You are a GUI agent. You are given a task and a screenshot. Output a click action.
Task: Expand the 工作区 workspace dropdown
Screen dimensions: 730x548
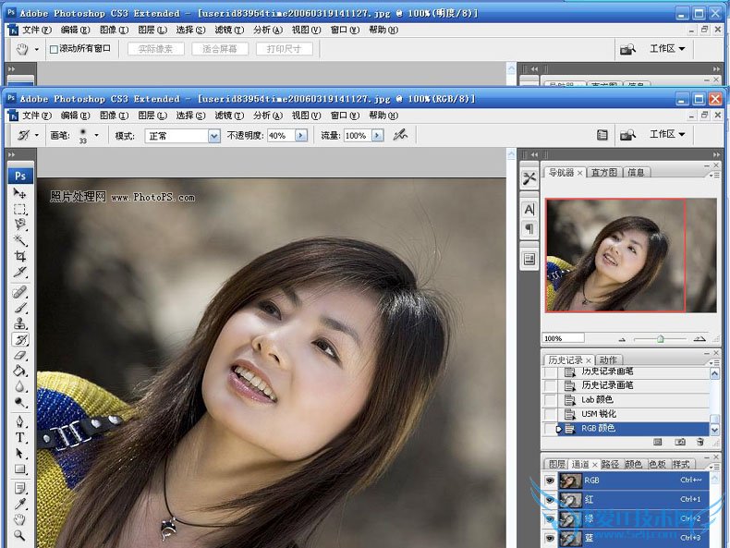click(x=667, y=134)
